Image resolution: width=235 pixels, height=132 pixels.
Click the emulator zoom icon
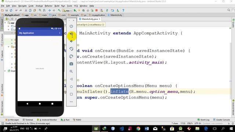click(x=71, y=71)
